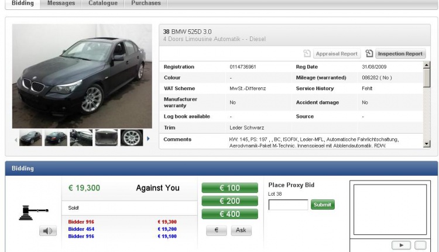439x252 pixels.
Task: Bid the € 200 increment
Action: click(x=229, y=201)
